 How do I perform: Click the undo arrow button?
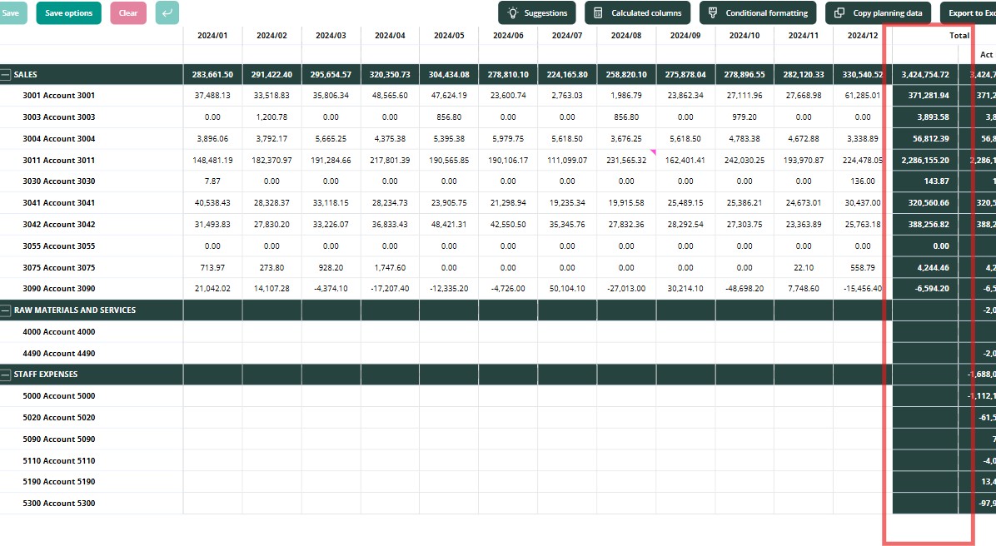pos(167,12)
